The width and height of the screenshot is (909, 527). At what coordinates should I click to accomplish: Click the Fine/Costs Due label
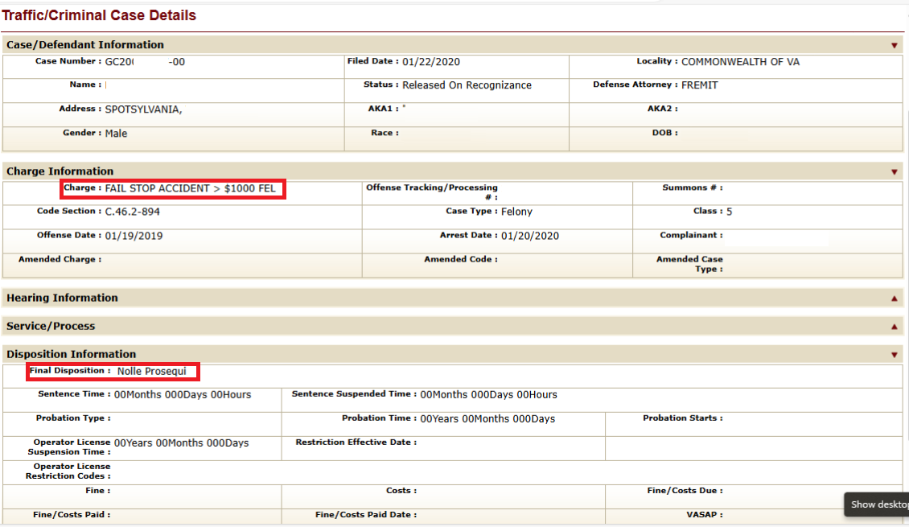(685, 491)
